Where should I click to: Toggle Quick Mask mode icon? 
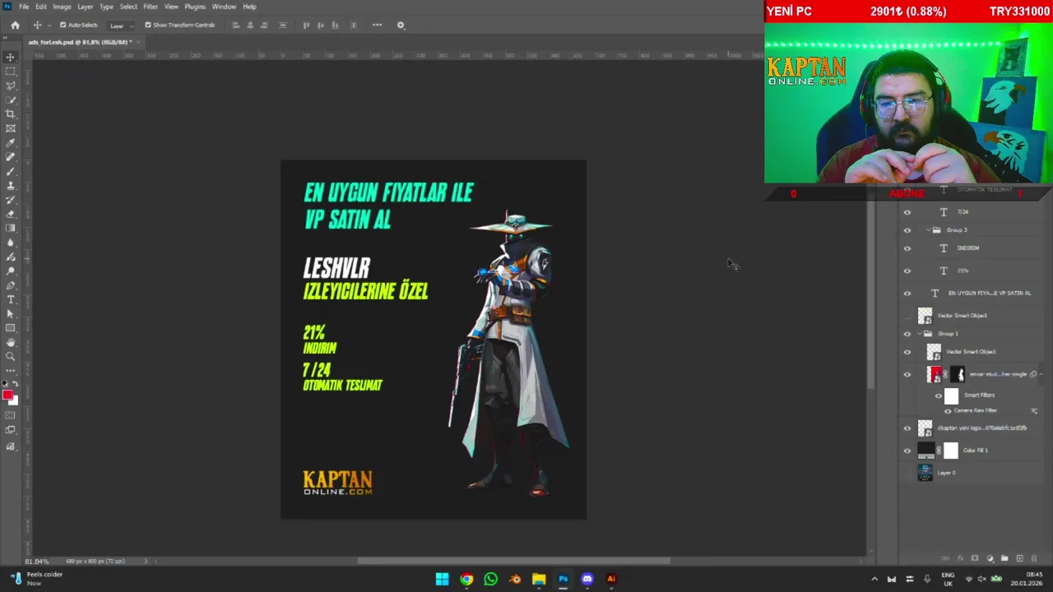pos(11,415)
